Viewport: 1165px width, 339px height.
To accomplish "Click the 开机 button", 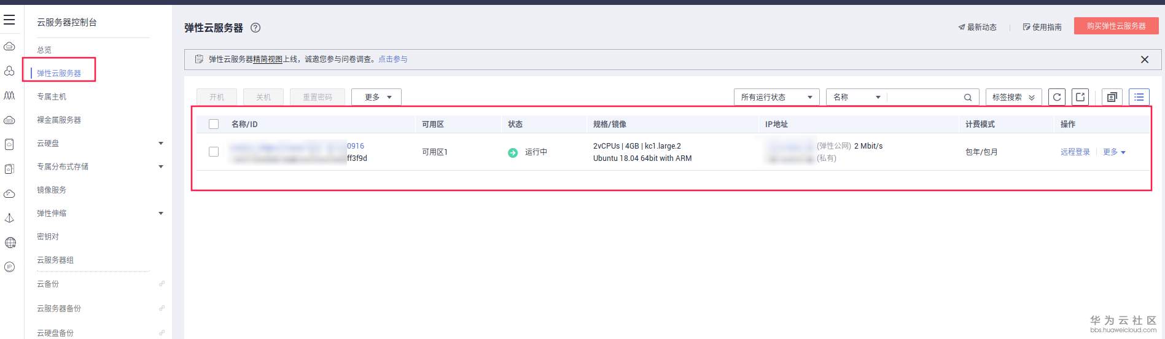I will point(217,97).
